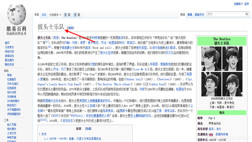Open 链入页面 in the tools section

[x=11, y=124]
